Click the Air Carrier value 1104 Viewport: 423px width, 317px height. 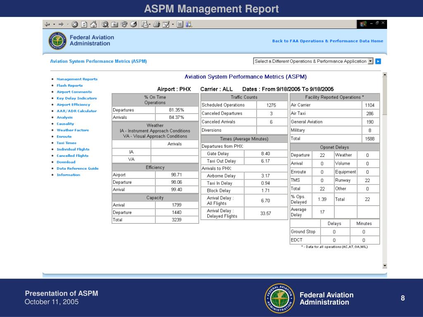pyautogui.click(x=370, y=105)
